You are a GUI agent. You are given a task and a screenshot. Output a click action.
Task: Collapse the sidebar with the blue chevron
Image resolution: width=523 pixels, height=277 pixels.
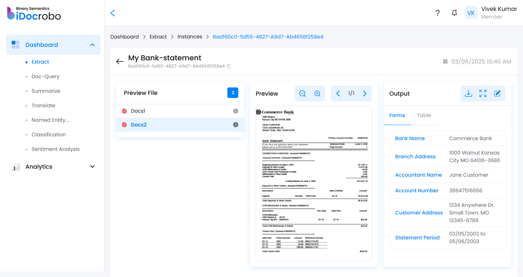(113, 13)
